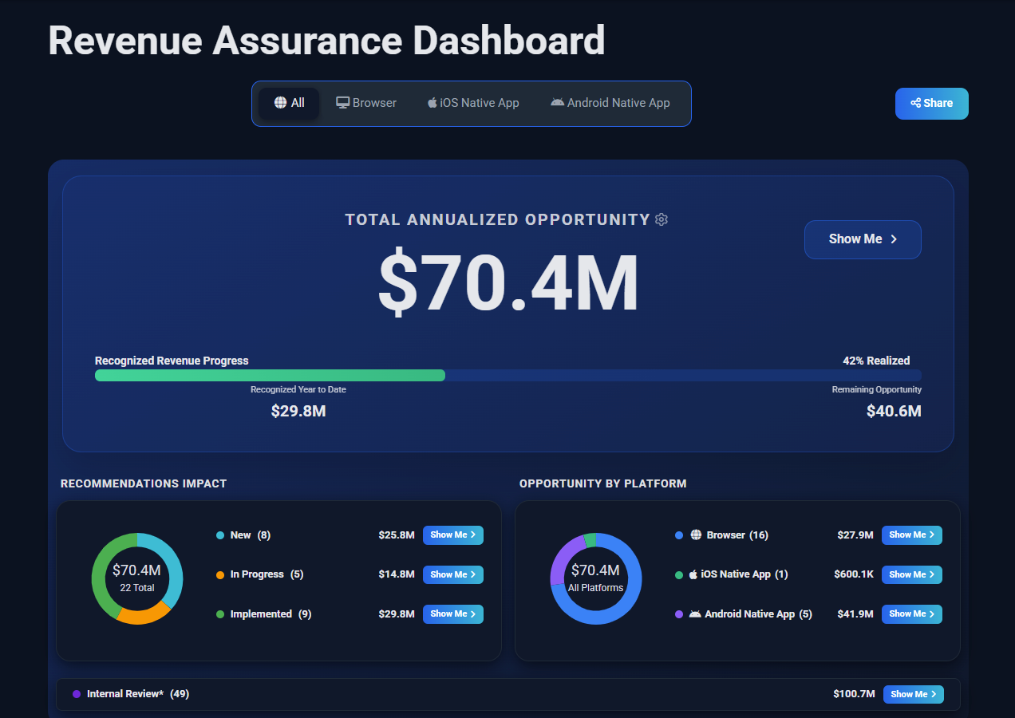Switch to the Browser platform tab
1015x718 pixels.
[366, 103]
